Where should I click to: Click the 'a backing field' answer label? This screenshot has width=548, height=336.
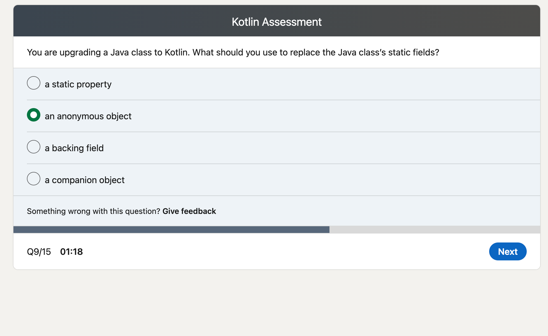(75, 148)
